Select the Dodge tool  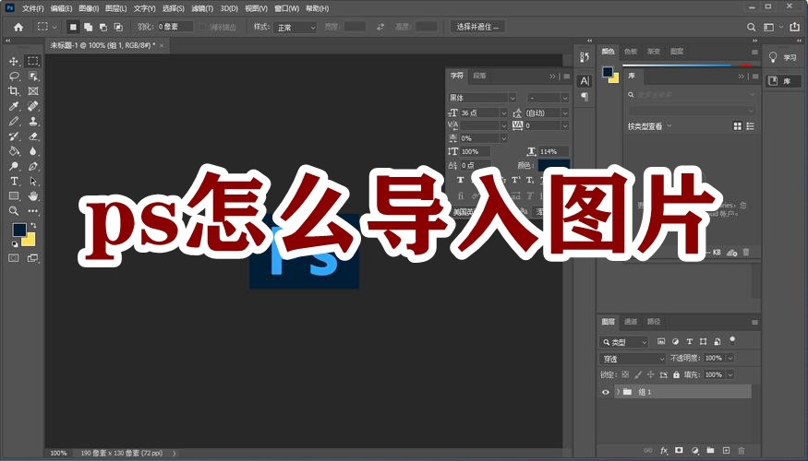14,166
